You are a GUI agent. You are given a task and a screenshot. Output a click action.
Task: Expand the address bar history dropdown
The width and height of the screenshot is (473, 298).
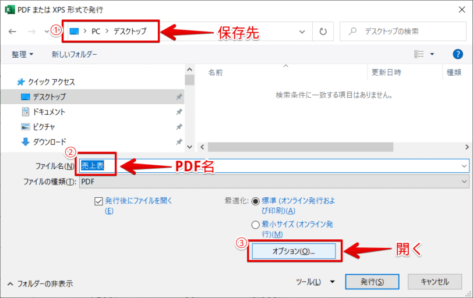tap(302, 31)
